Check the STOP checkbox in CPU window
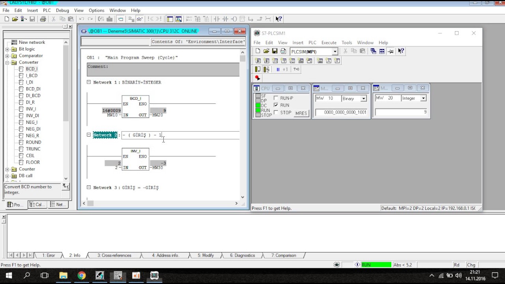 [x=276, y=112]
